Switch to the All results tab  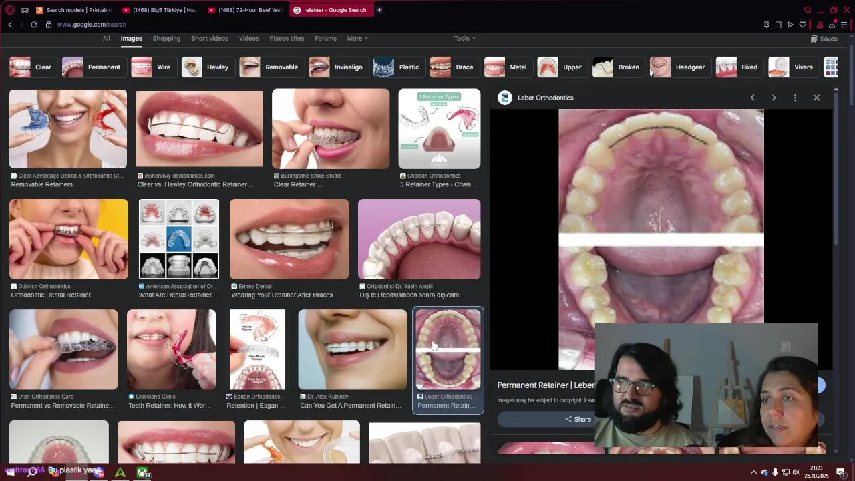106,39
